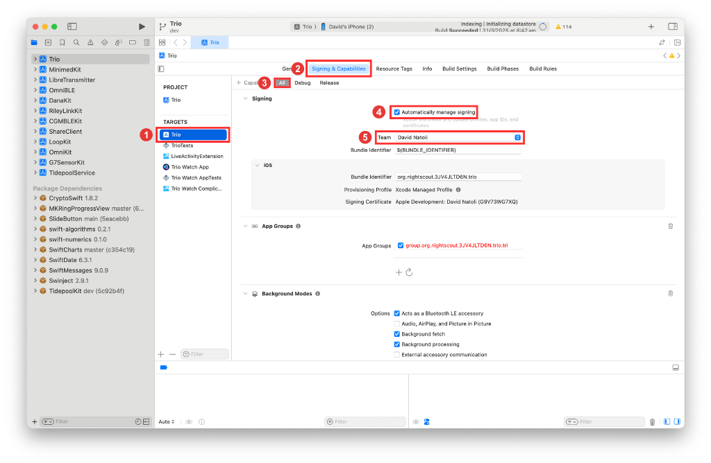Toggle the navigator sidebar icon in the toolbar
This screenshot has height=463, width=711.
click(x=72, y=27)
